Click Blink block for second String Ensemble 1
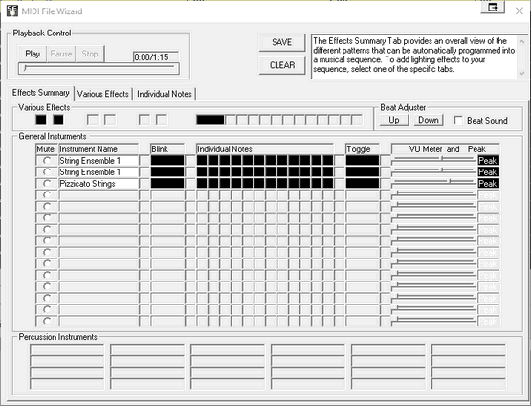Screen dimensions: 531x406 point(167,172)
